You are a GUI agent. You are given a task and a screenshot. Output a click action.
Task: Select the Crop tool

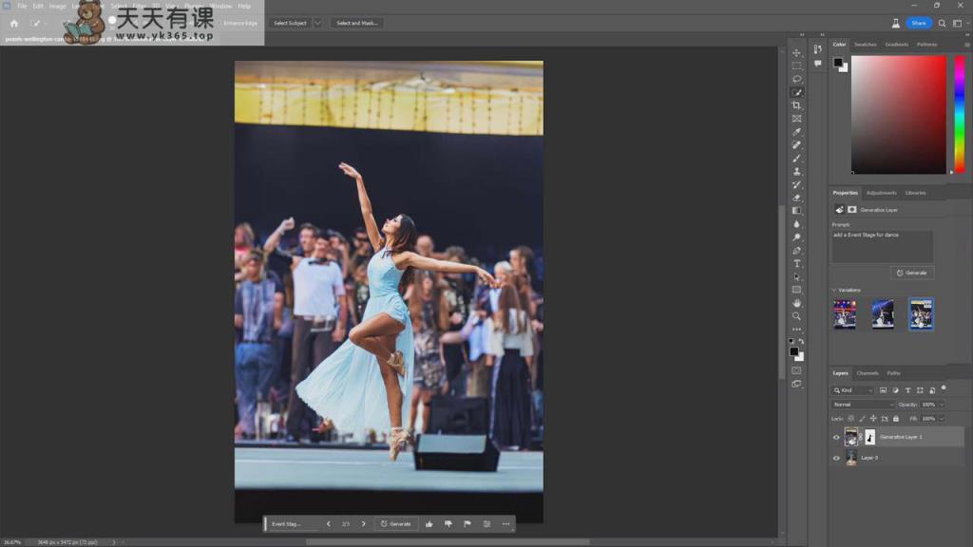[797, 105]
